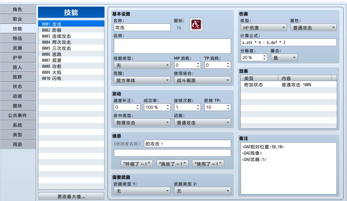Open the 护甲 tab

pos(18,58)
